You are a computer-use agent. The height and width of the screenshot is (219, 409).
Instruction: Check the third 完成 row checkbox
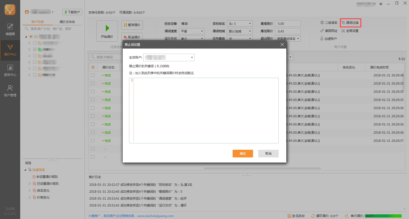93,91
